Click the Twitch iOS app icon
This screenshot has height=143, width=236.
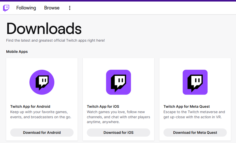(x=119, y=82)
